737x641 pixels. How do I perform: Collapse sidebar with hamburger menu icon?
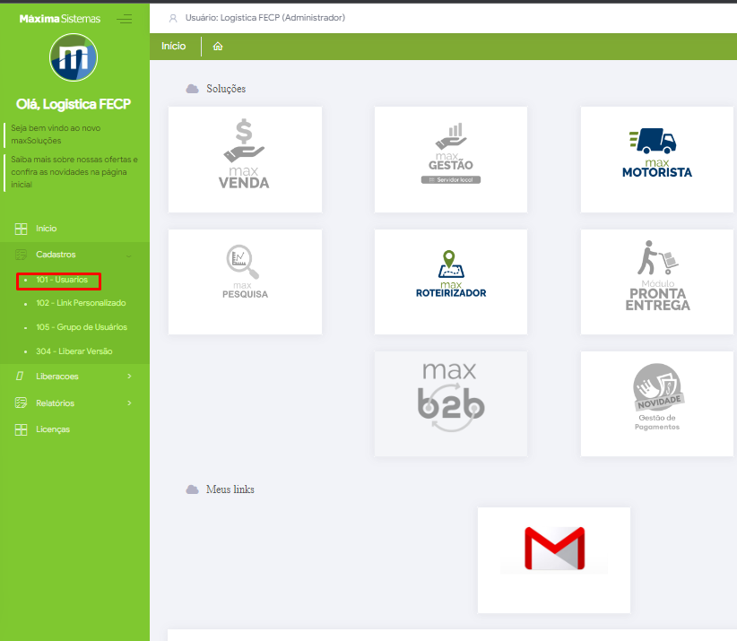coord(125,19)
